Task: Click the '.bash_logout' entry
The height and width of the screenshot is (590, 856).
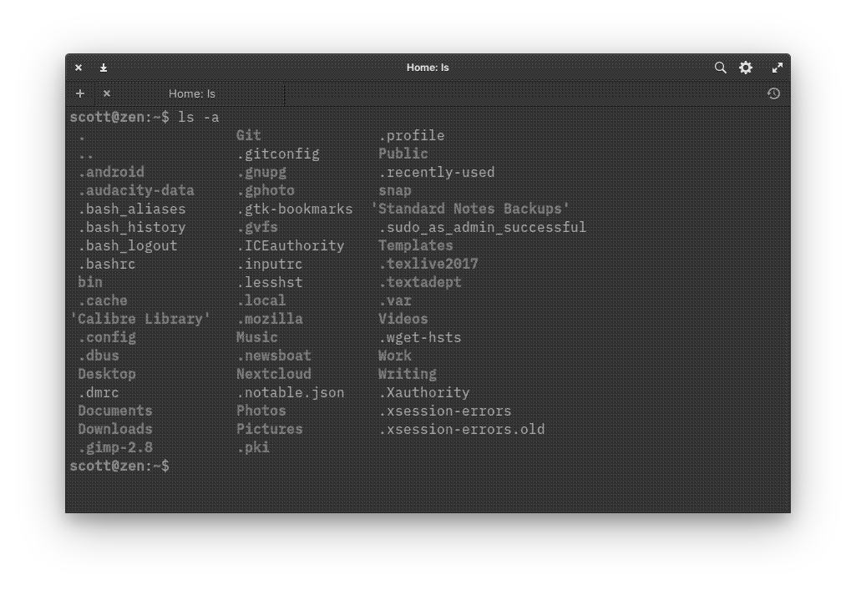Action: [128, 245]
